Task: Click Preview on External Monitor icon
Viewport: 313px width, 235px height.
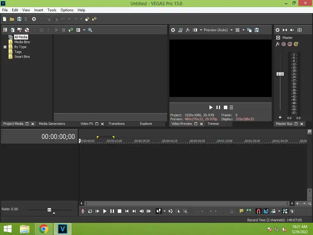Action: pos(180,30)
